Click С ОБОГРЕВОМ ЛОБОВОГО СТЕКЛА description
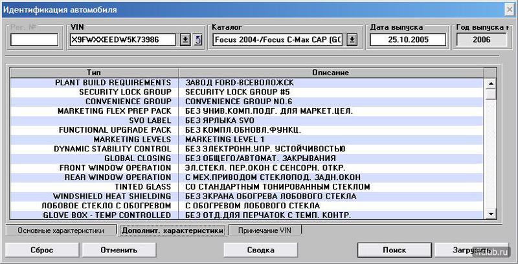 point(253,206)
